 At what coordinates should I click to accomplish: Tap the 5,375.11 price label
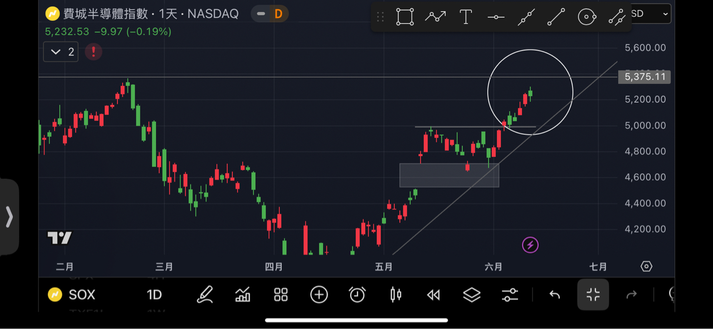[x=644, y=77]
